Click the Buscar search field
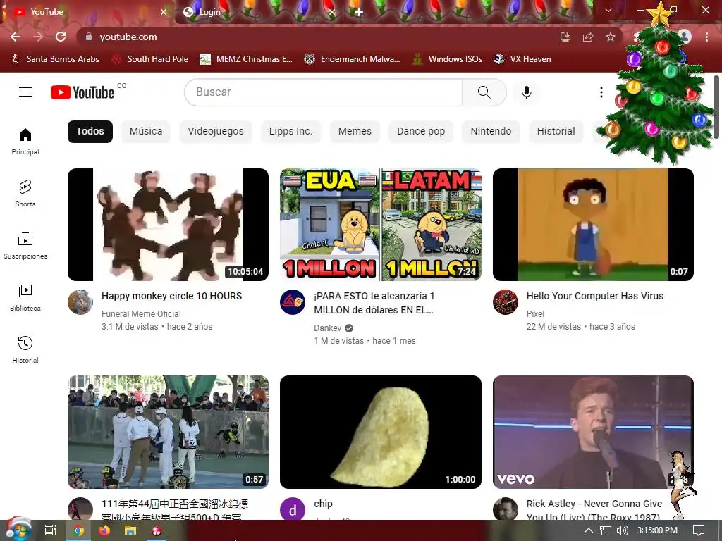Viewport: 722px width, 541px height. [x=323, y=92]
